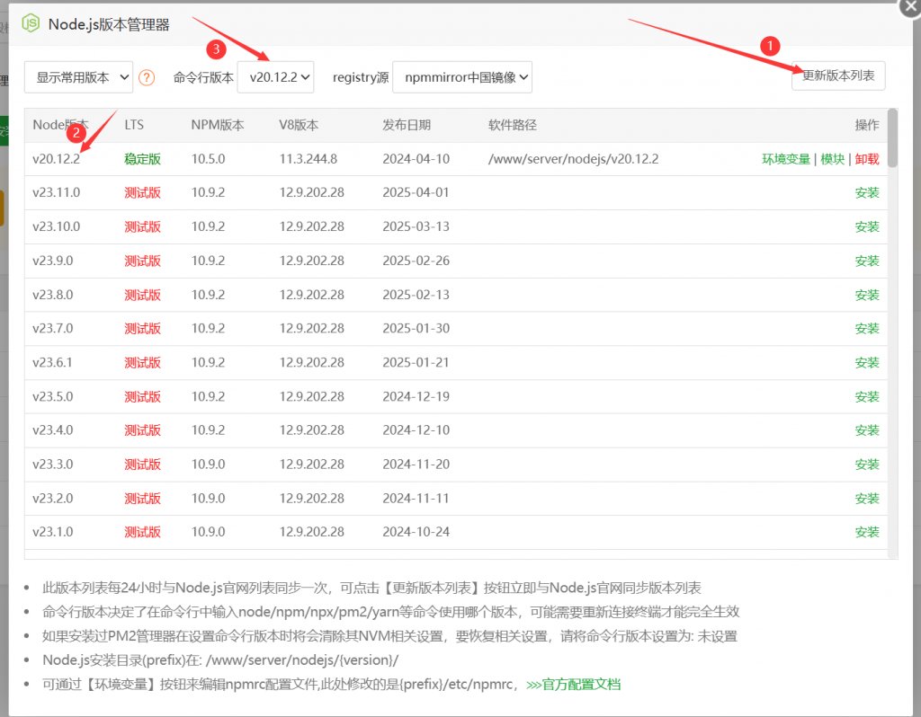Click the 发布日期 column header

tap(407, 125)
